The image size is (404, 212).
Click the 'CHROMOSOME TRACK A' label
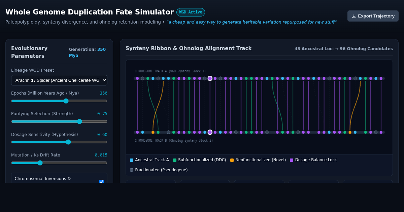coord(170,71)
